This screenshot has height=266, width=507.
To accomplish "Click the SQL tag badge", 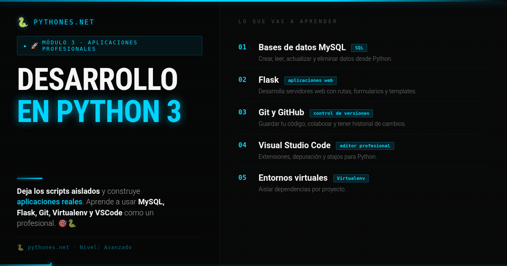I will (359, 48).
